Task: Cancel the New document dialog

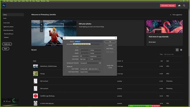Action: (110, 45)
